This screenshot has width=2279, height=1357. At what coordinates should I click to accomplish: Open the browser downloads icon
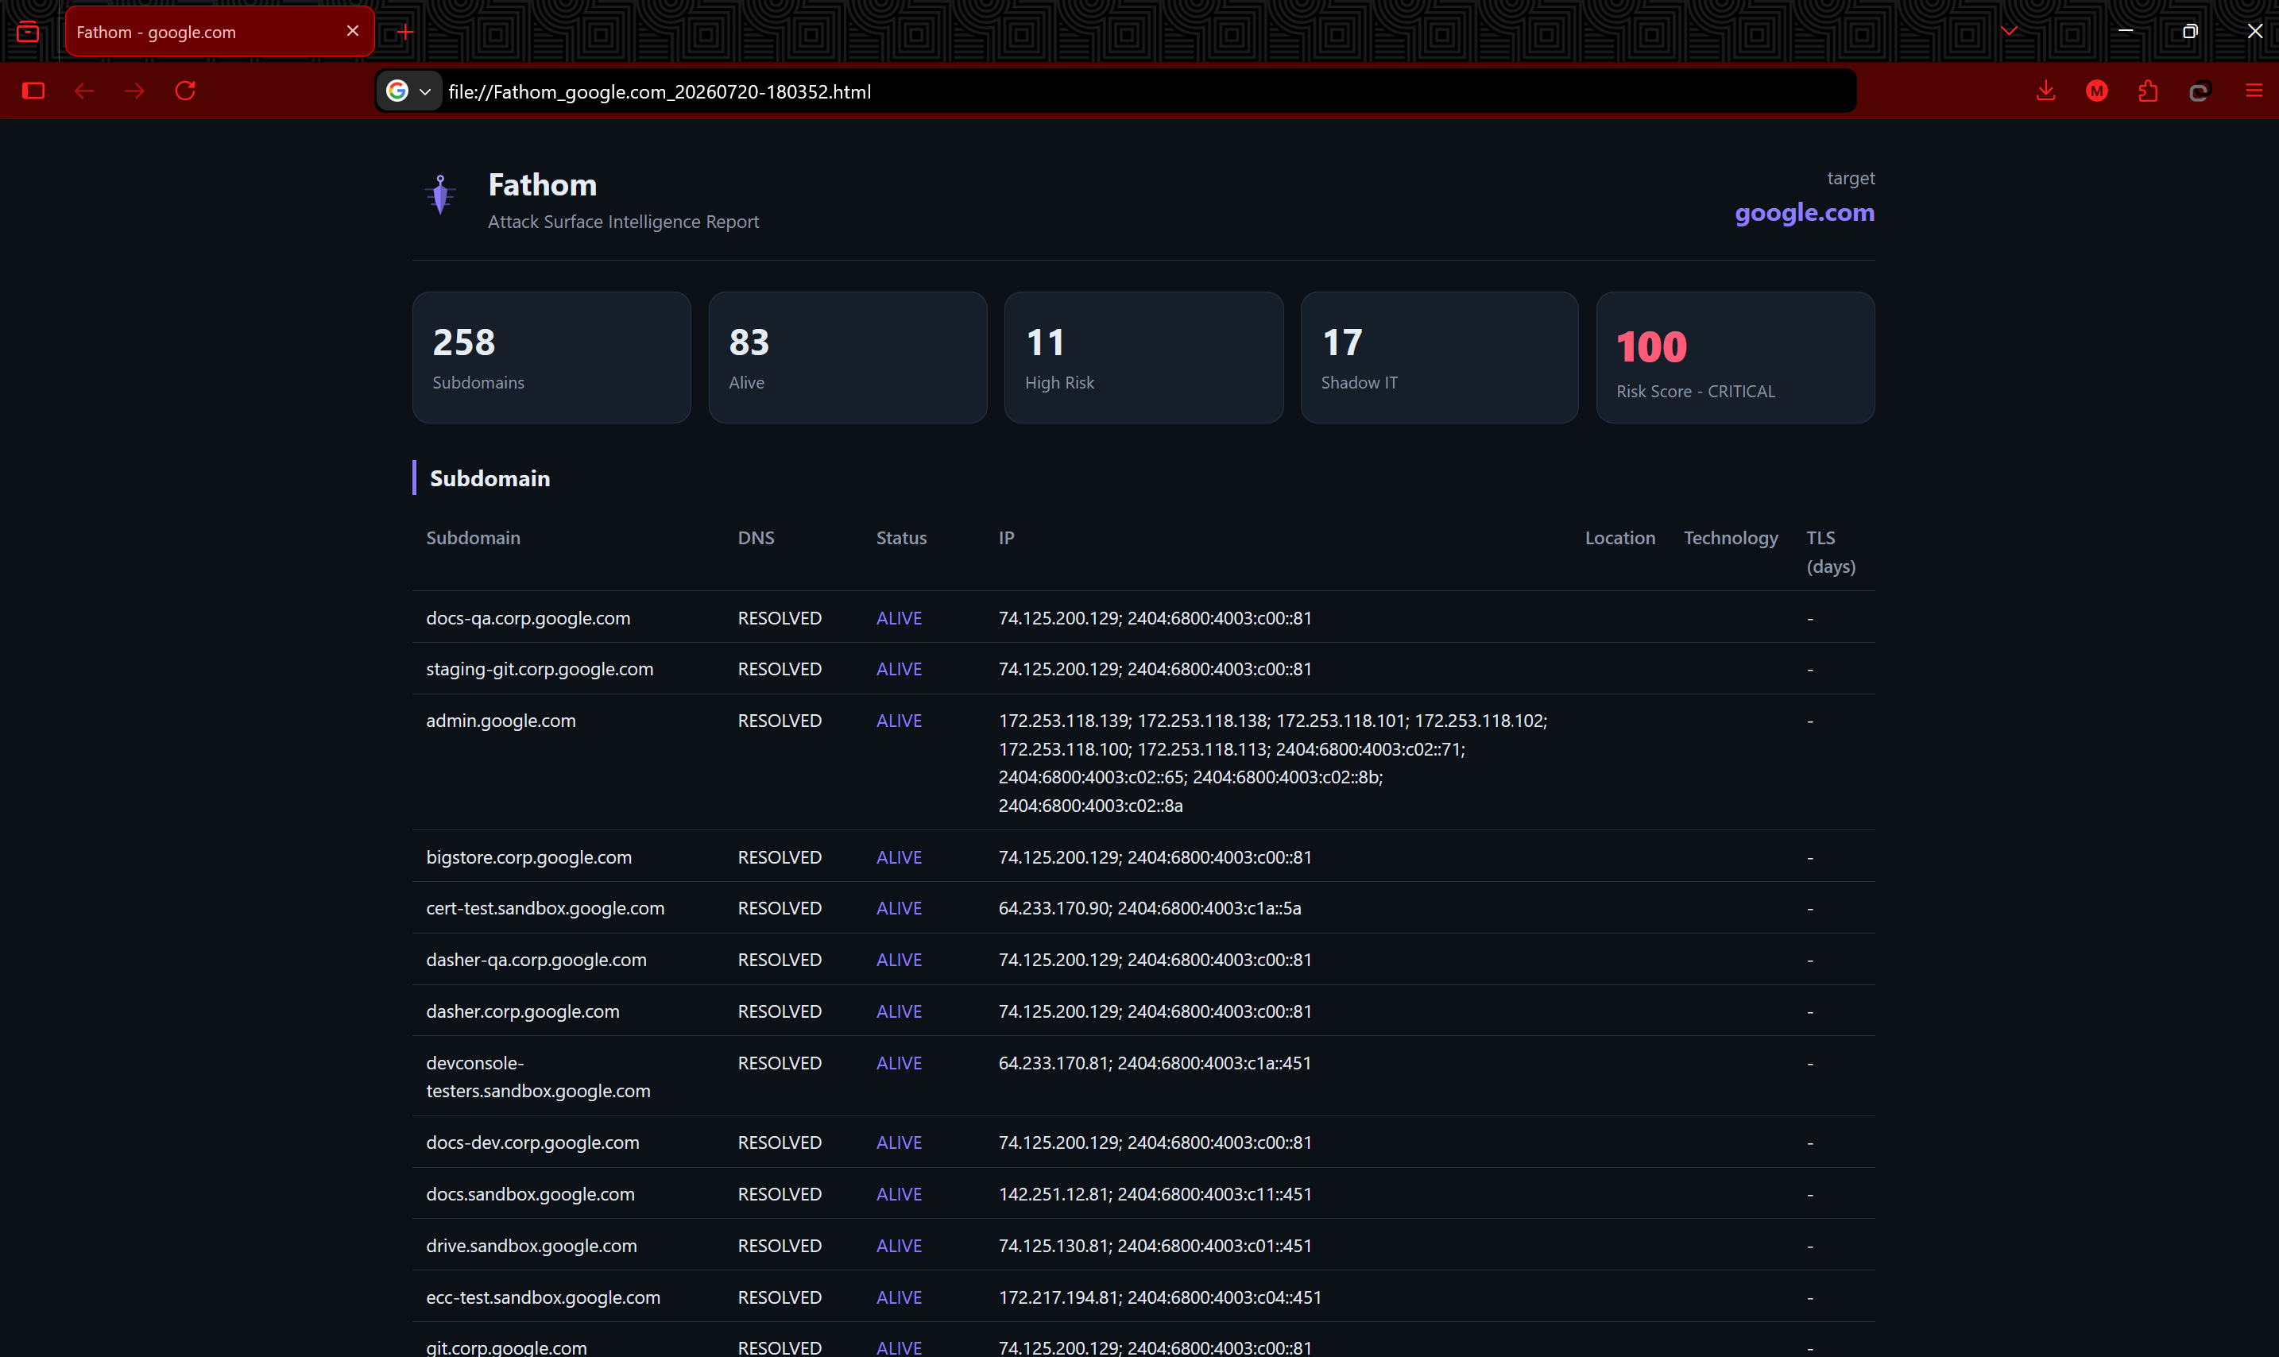(x=2046, y=91)
